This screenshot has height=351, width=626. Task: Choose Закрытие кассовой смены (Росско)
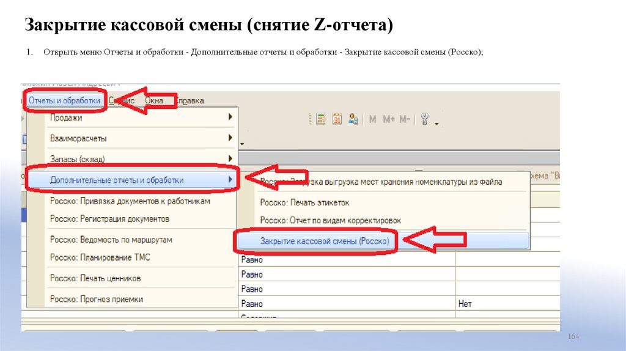(x=383, y=241)
